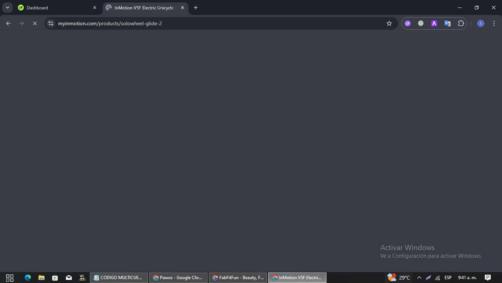Viewport: 502px width, 283px height.
Task: Open the purple circular extension icon
Action: [x=408, y=23]
